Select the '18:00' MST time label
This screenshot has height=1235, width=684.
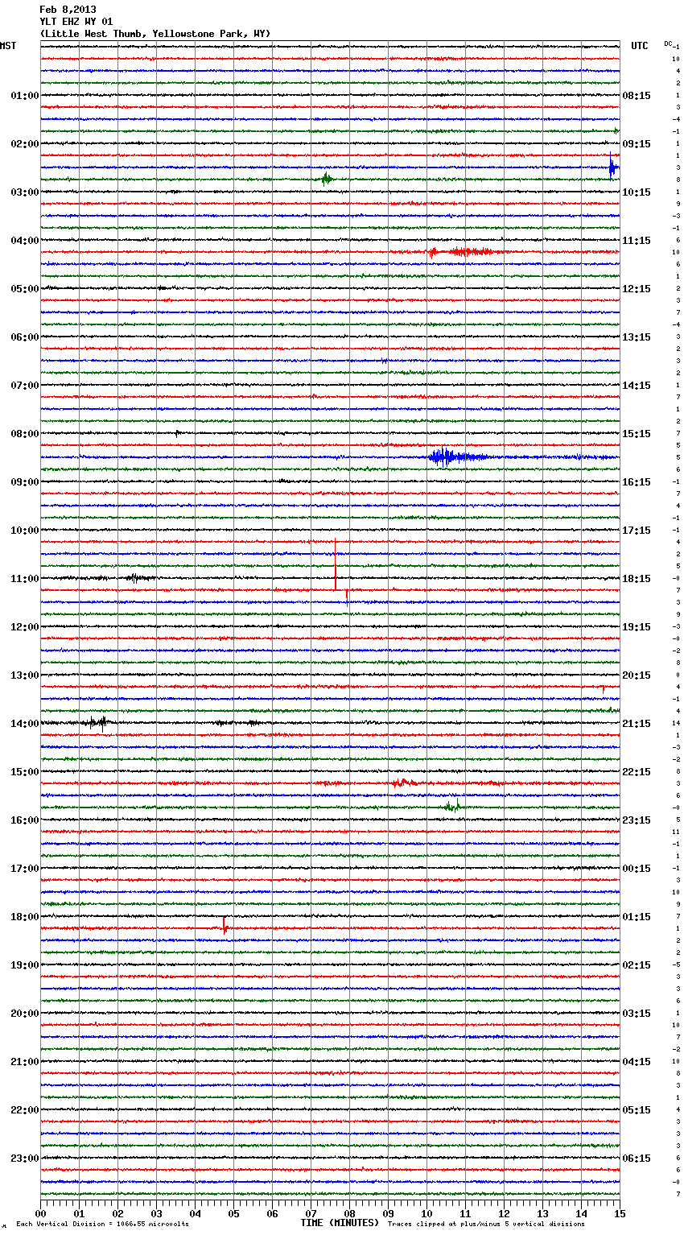(25, 917)
